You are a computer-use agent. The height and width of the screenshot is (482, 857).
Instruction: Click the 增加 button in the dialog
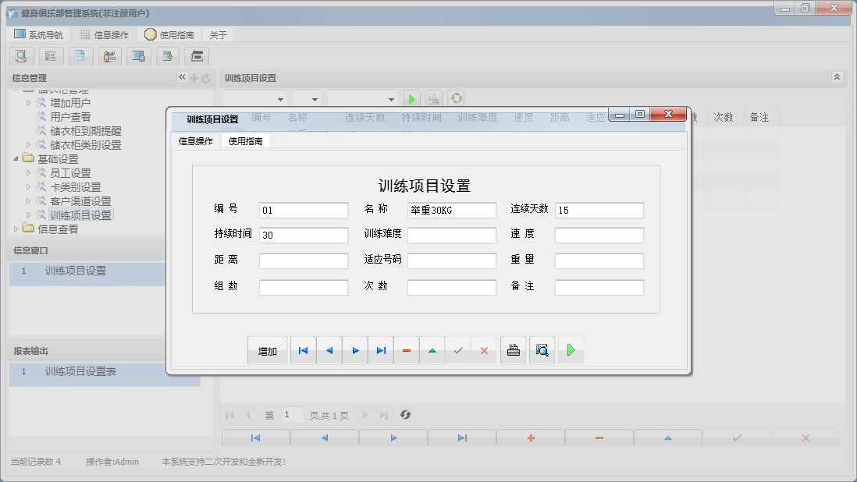[267, 350]
